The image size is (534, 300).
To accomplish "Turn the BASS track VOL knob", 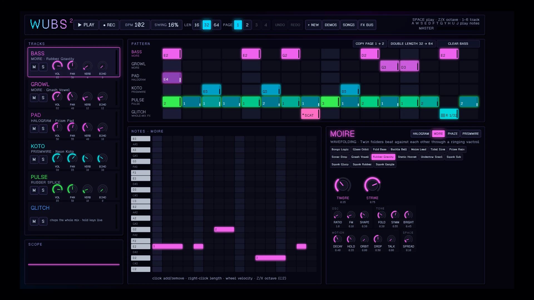I will [57, 66].
